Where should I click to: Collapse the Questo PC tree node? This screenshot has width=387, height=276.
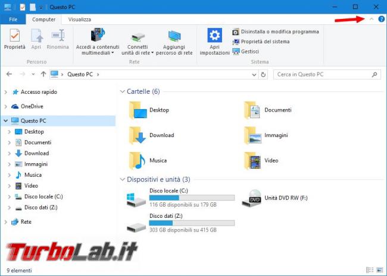[6, 120]
